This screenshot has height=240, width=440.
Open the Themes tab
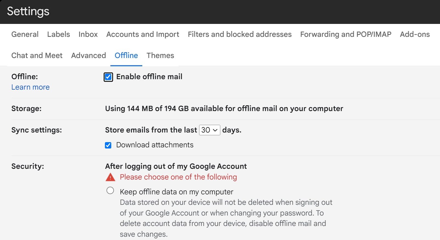point(160,56)
